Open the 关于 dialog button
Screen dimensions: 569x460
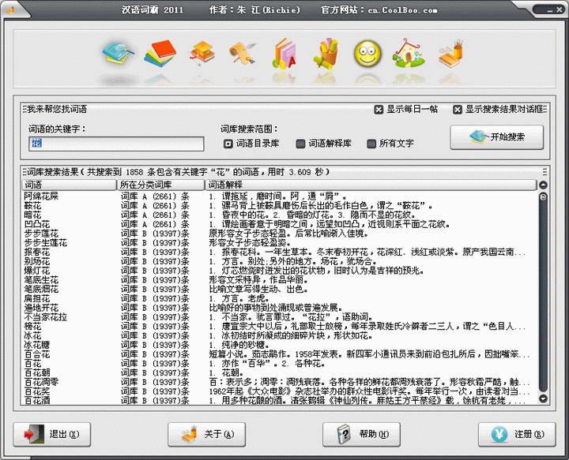point(207,434)
